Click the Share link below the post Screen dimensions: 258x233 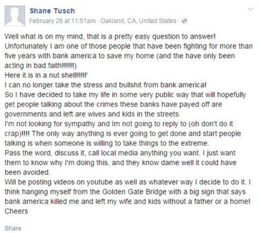13,228
